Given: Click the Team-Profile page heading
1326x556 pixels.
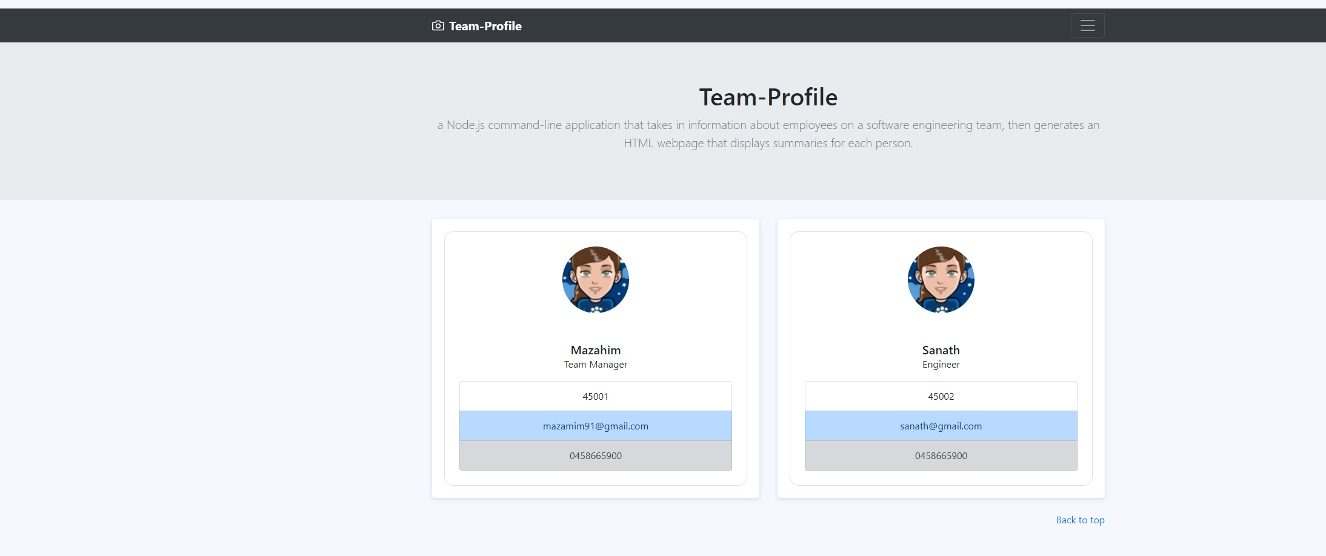Looking at the screenshot, I should (x=768, y=96).
